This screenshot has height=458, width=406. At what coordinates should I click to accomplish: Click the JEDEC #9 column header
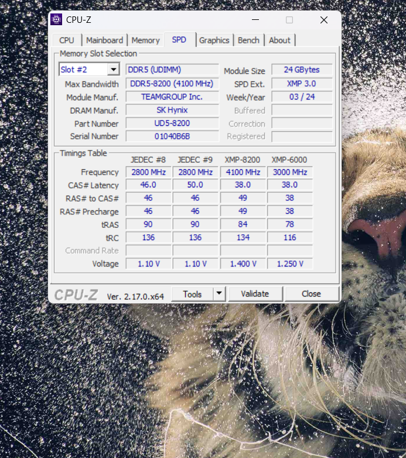[195, 160]
